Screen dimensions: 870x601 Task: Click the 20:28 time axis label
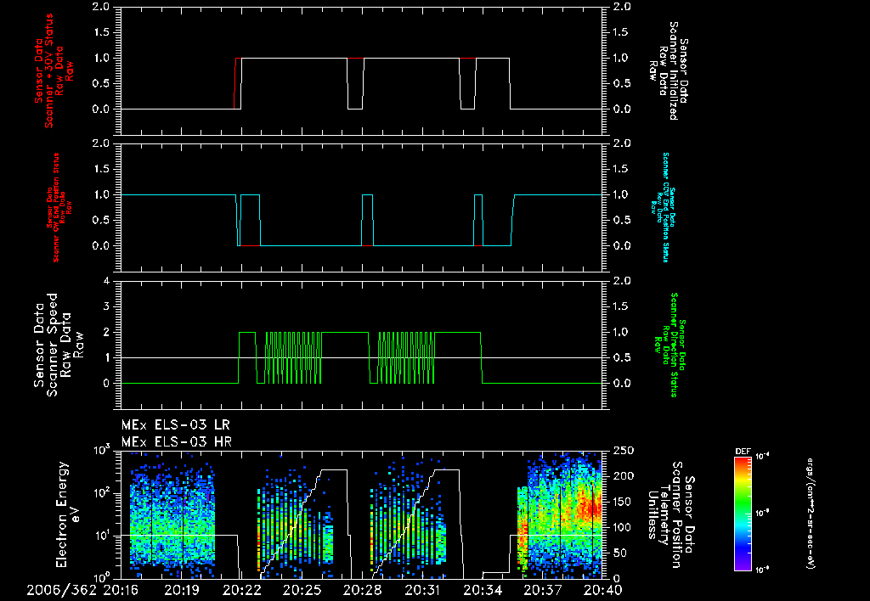362,591
